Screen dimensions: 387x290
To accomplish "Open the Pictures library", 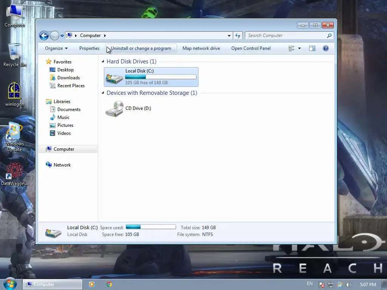I will [65, 125].
